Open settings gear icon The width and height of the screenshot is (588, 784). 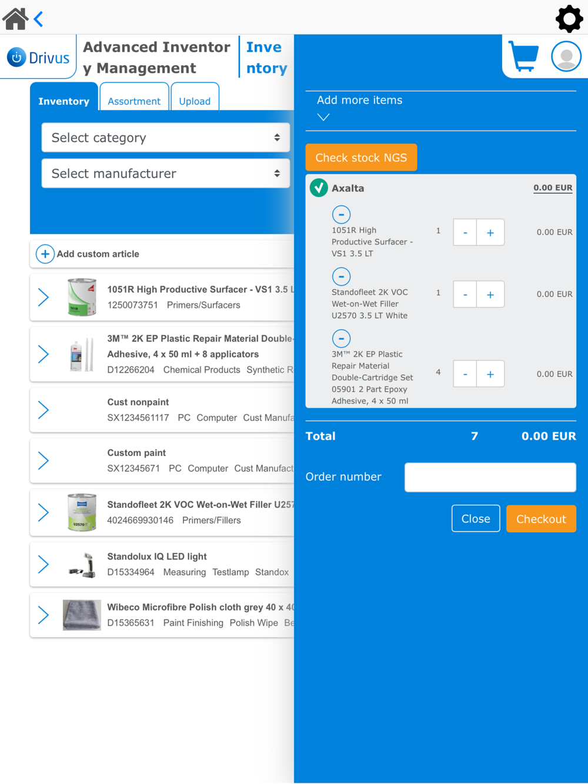click(569, 19)
